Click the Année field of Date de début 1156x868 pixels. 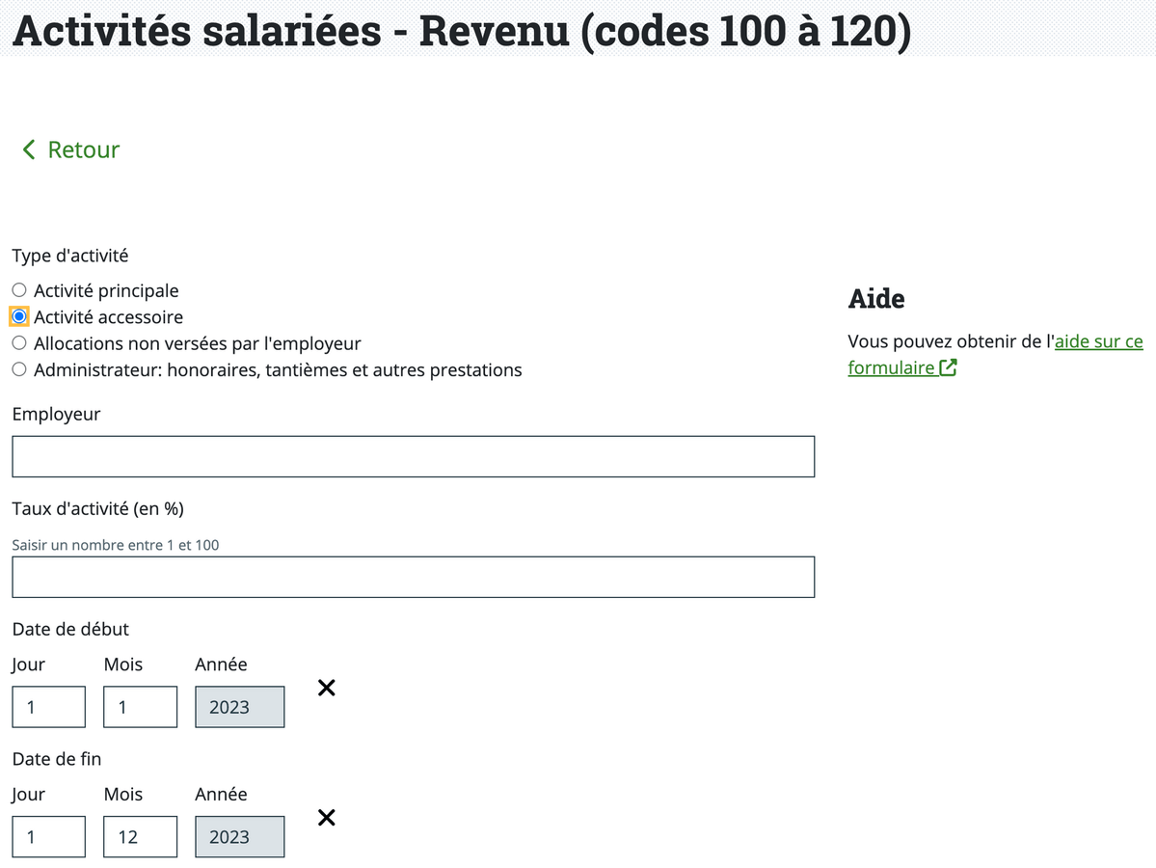click(x=239, y=706)
